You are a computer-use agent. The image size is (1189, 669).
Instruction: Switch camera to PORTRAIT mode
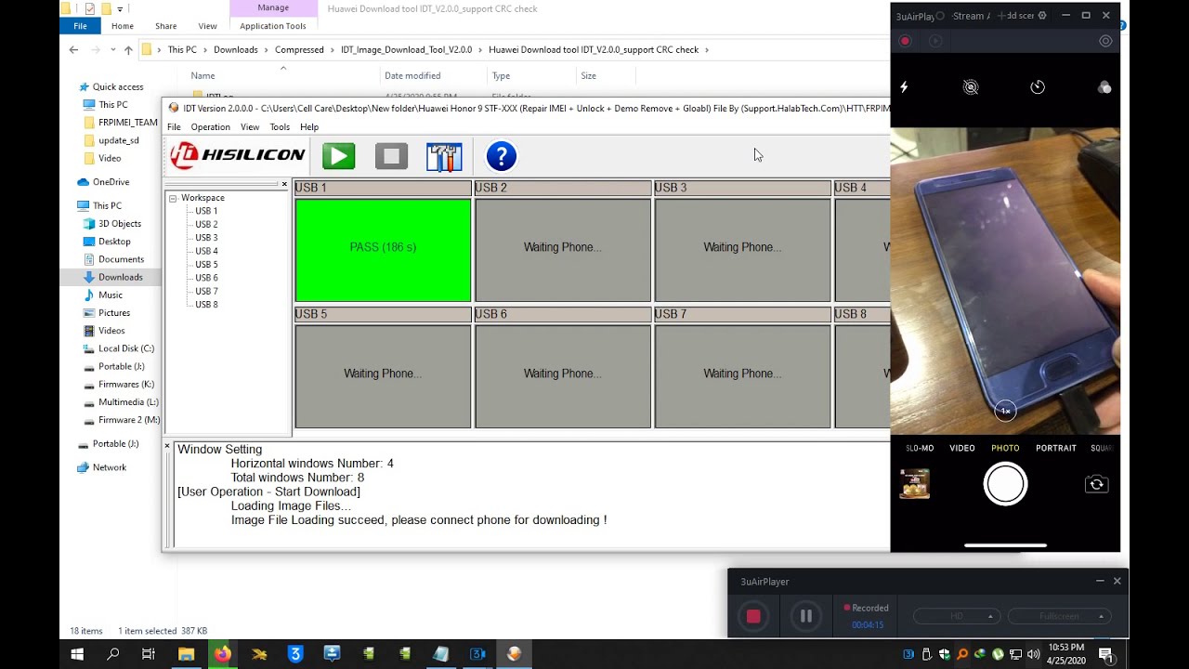point(1056,448)
